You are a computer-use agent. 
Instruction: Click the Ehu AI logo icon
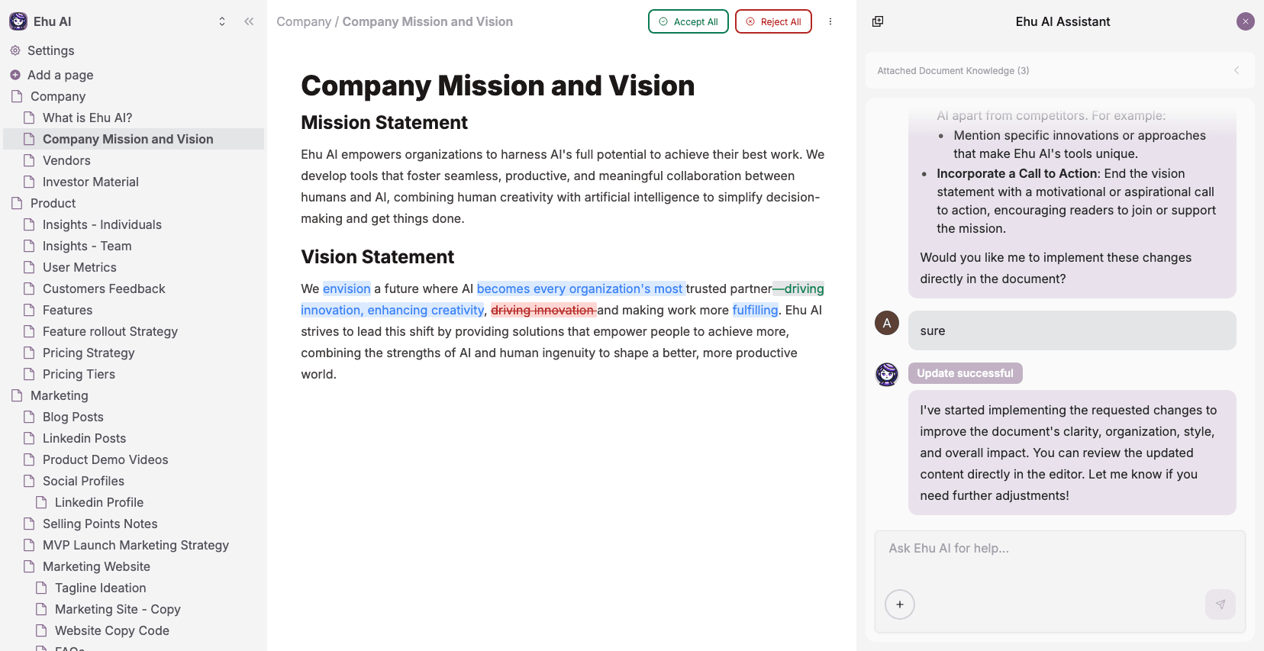click(x=18, y=21)
